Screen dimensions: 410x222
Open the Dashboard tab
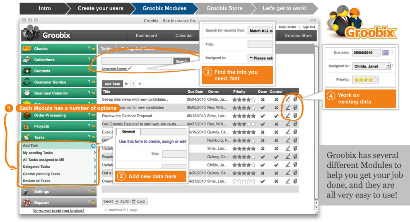point(146,36)
